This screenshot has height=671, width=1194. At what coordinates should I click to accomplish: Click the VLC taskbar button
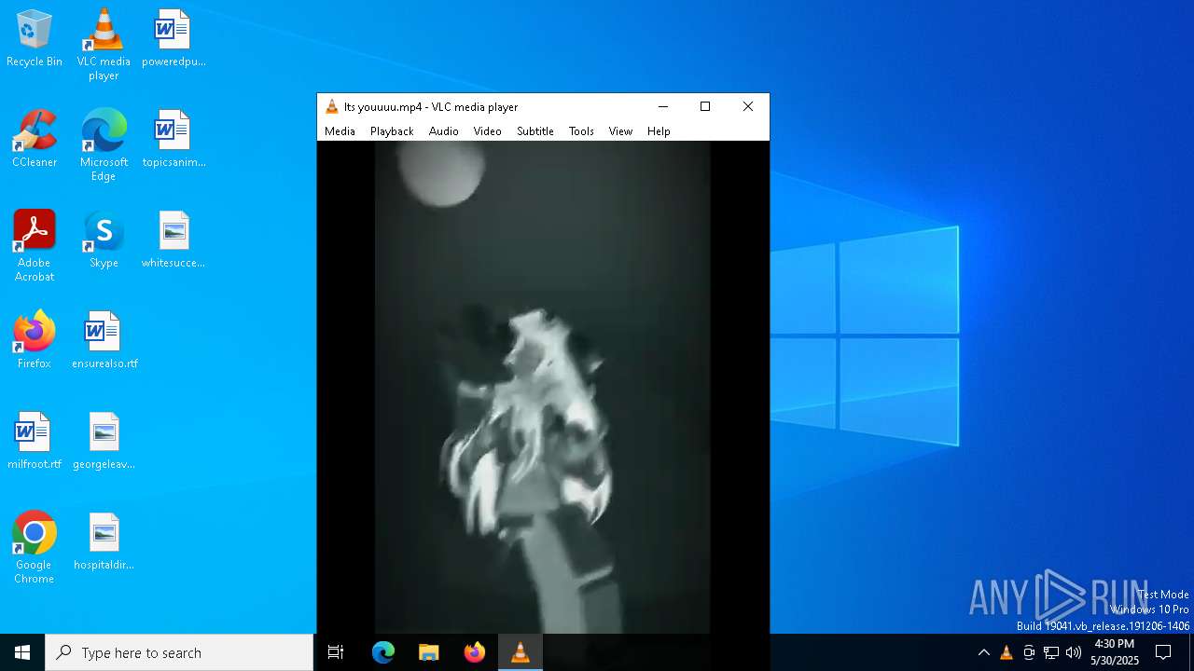[x=521, y=652]
